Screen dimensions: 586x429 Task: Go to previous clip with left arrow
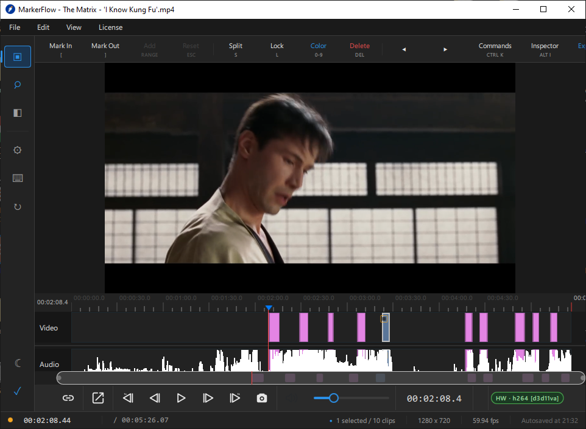pyautogui.click(x=404, y=49)
